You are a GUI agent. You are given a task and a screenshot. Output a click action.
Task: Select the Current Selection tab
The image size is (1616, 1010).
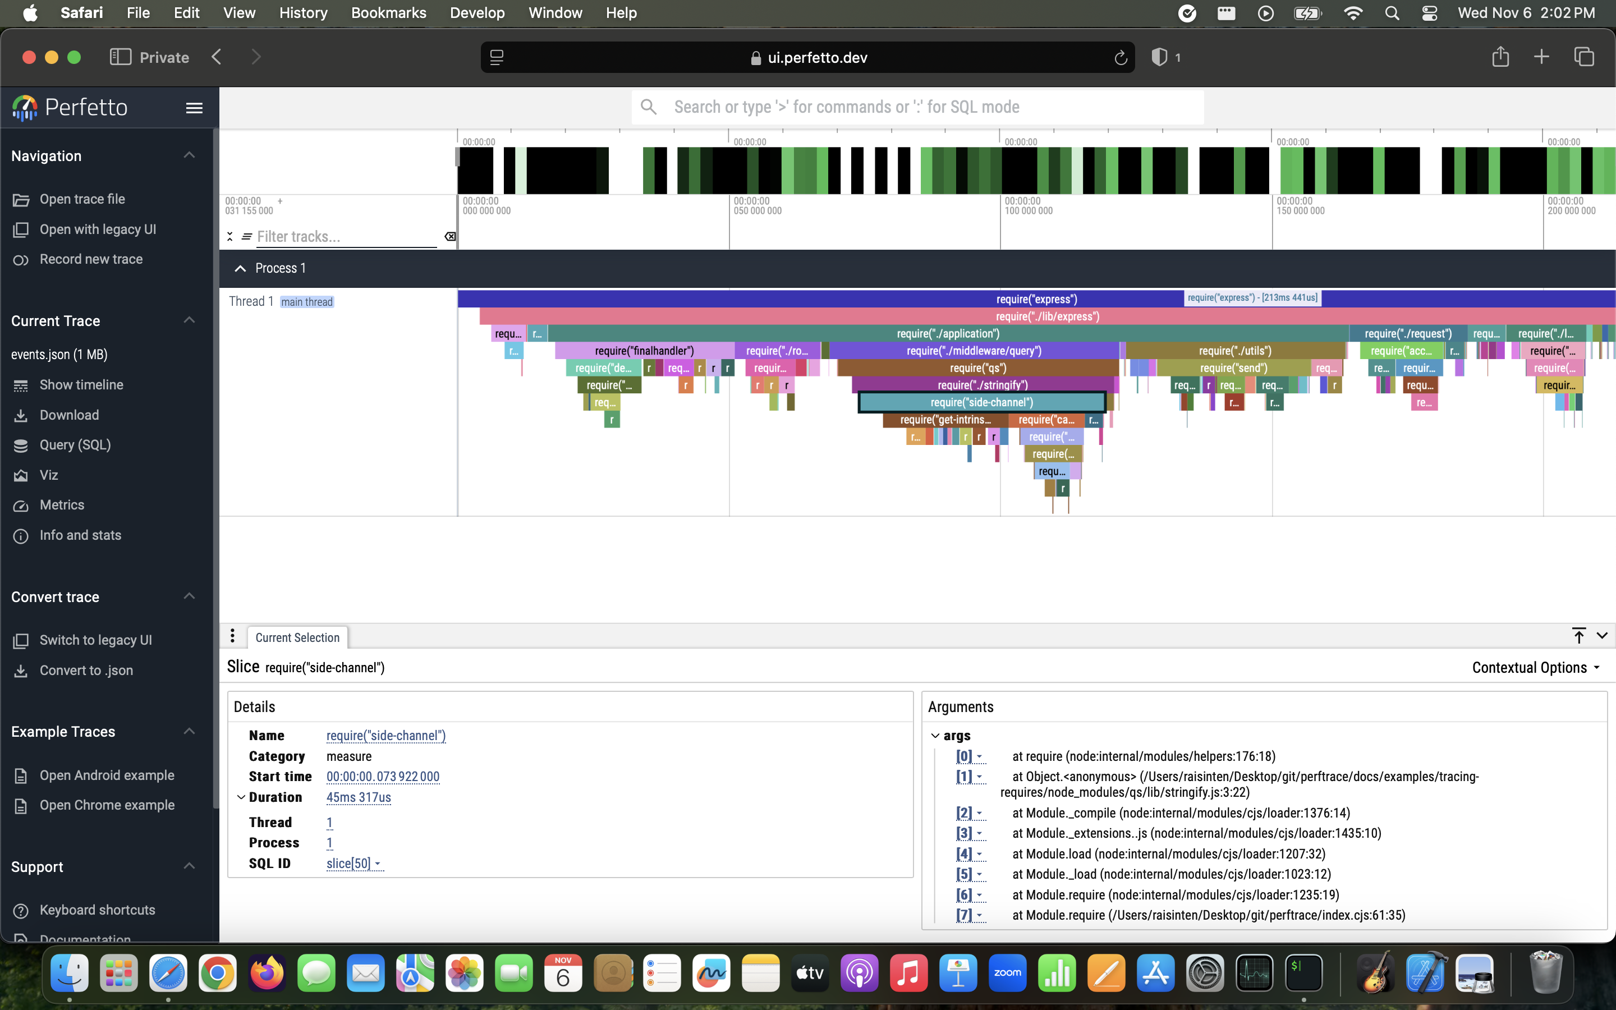tap(297, 638)
